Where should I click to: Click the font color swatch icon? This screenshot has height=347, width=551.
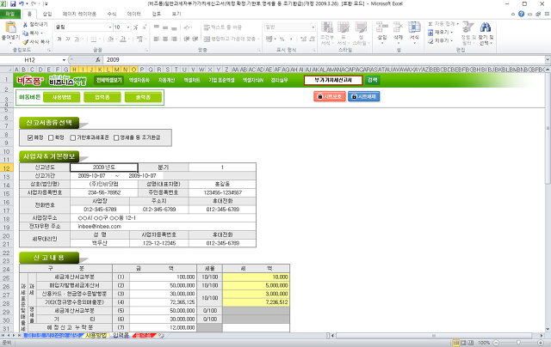coord(122,39)
